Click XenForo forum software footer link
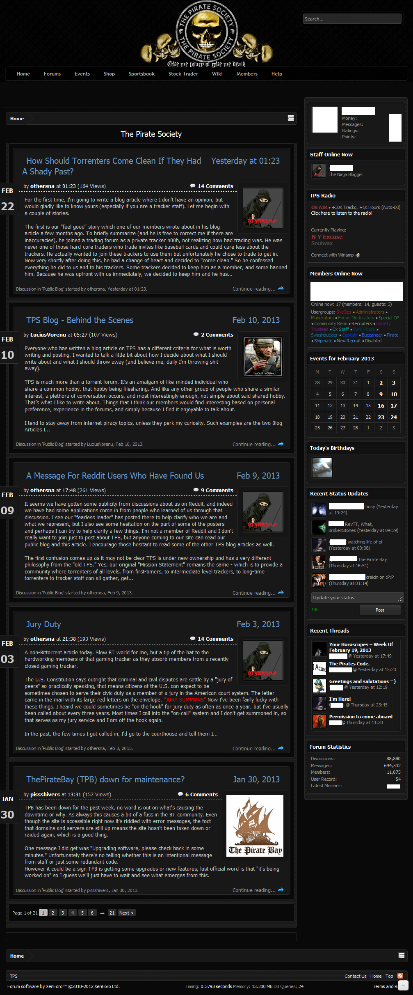 point(64,986)
